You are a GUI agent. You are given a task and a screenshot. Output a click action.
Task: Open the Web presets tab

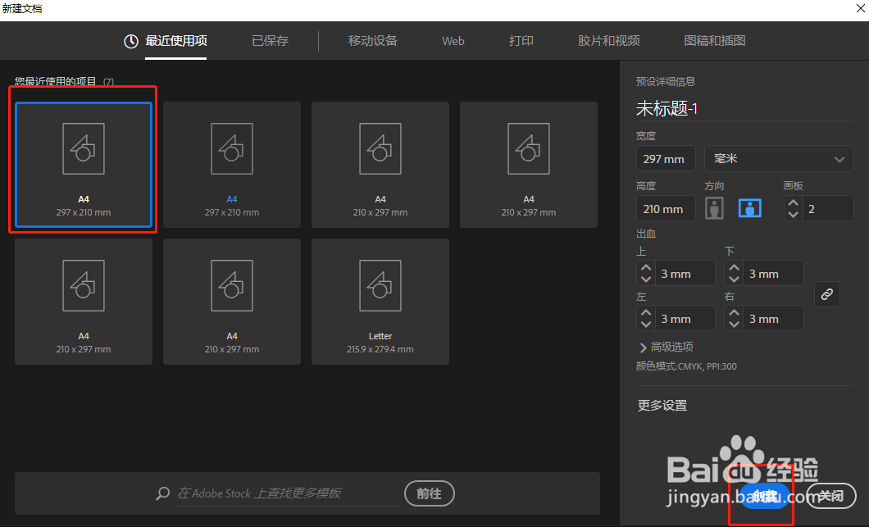click(x=453, y=41)
